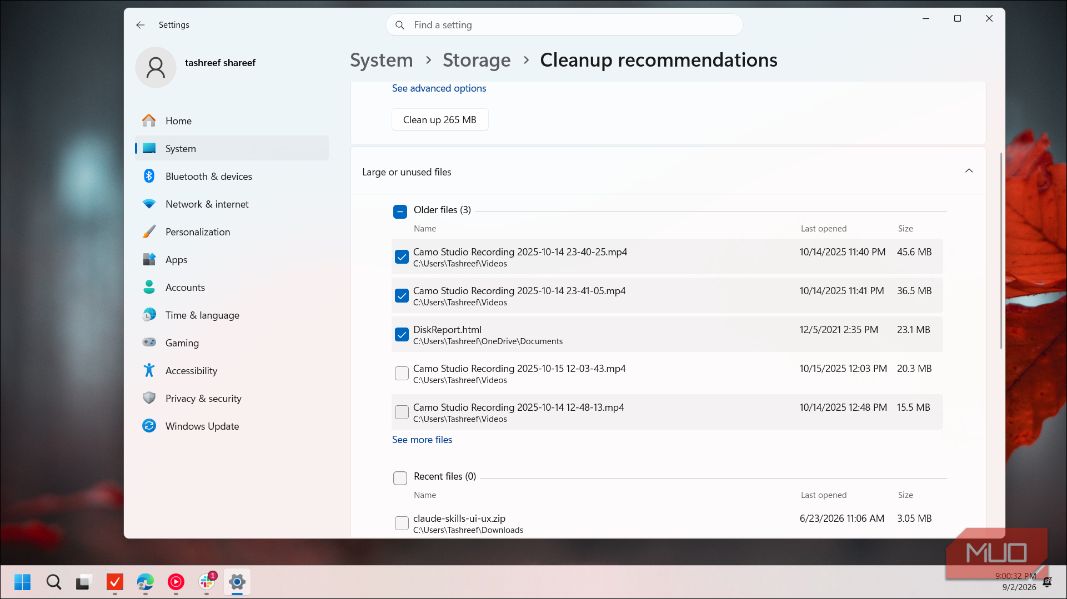Click the notification bell in system tray
Viewport: 1067px width, 599px height.
coord(1047,582)
